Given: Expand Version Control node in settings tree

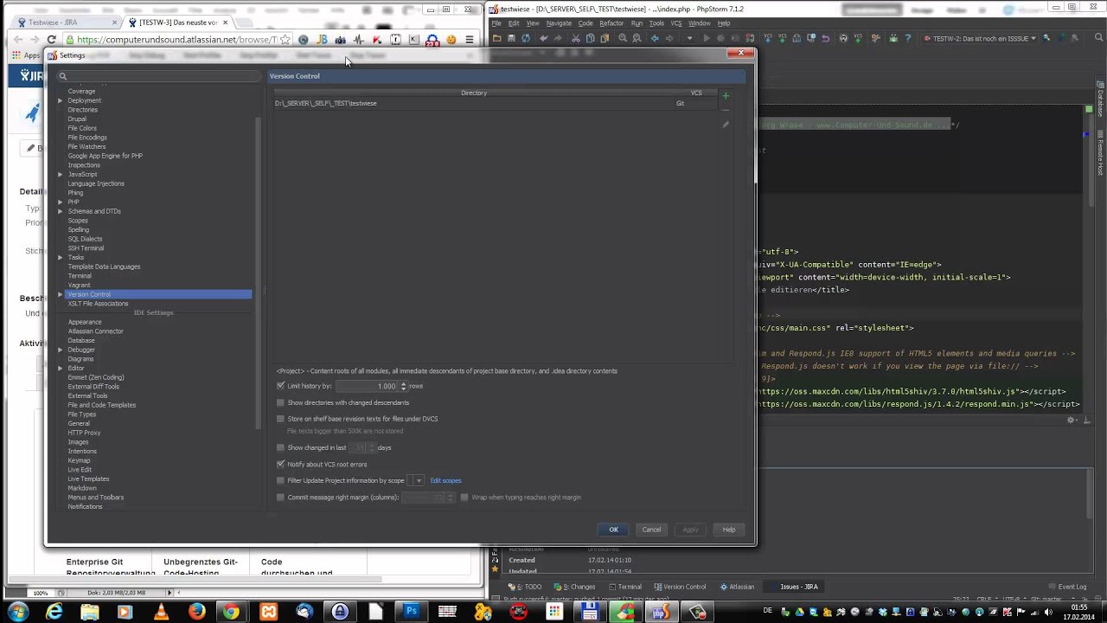Looking at the screenshot, I should tap(61, 294).
